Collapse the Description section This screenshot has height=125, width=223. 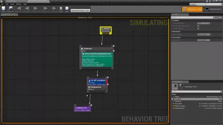pyautogui.click(x=172, y=37)
